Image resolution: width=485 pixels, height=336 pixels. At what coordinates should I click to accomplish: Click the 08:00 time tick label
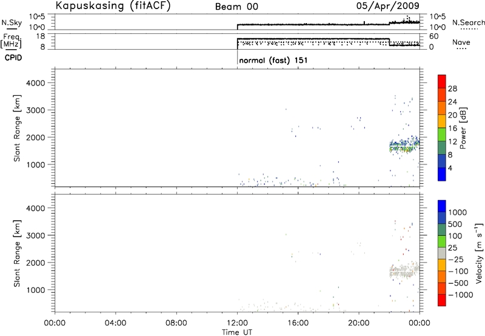176,323
